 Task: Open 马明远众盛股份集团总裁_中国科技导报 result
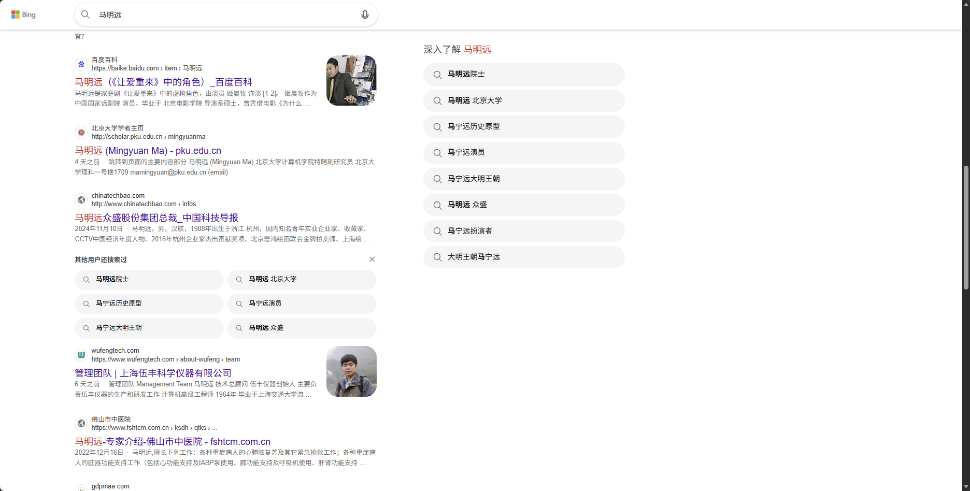click(156, 218)
